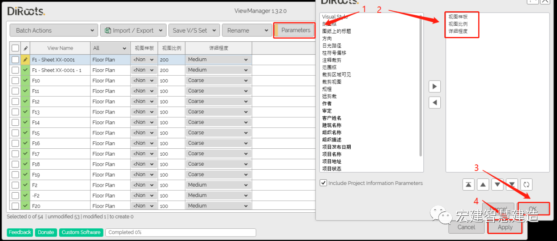The height and width of the screenshot is (241, 557).
Task: Click OK in the parameters dialog
Action: 533,209
